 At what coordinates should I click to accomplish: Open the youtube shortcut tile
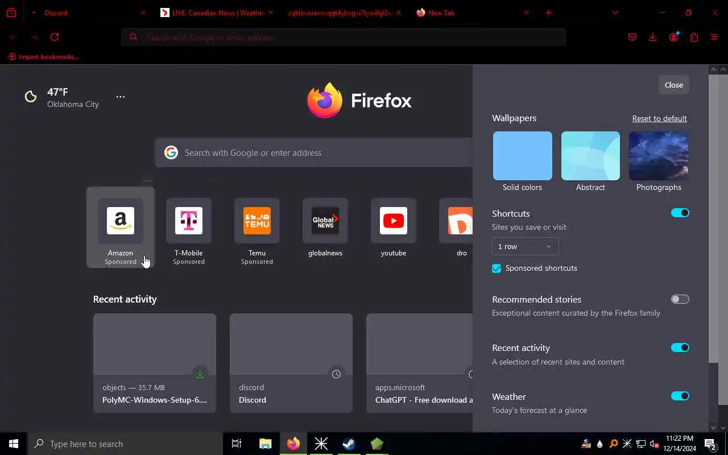click(394, 227)
